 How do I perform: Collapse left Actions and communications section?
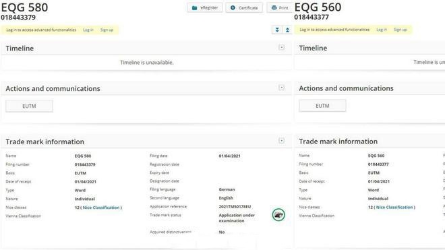tap(282, 88)
